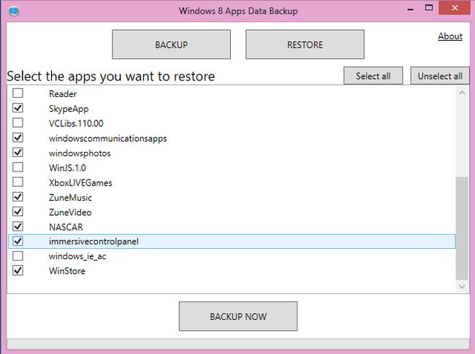The image size is (475, 354).
Task: Uncheck the ZuneVideo checkbox
Action: pyautogui.click(x=18, y=212)
